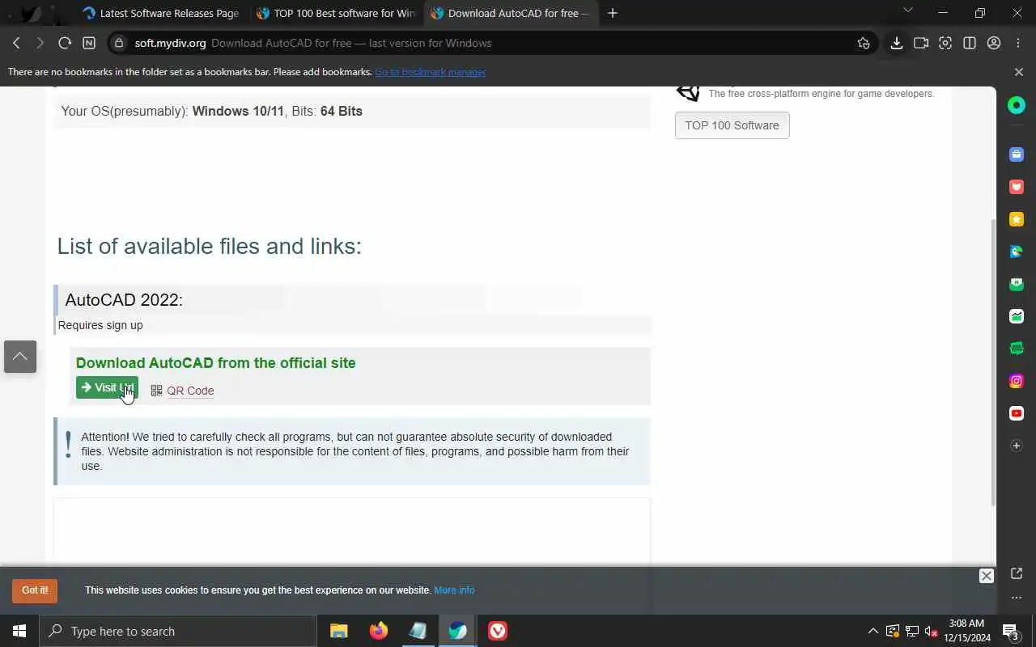Open the blue briefcase sidebar icon
The width and height of the screenshot is (1036, 647).
[x=1017, y=154]
